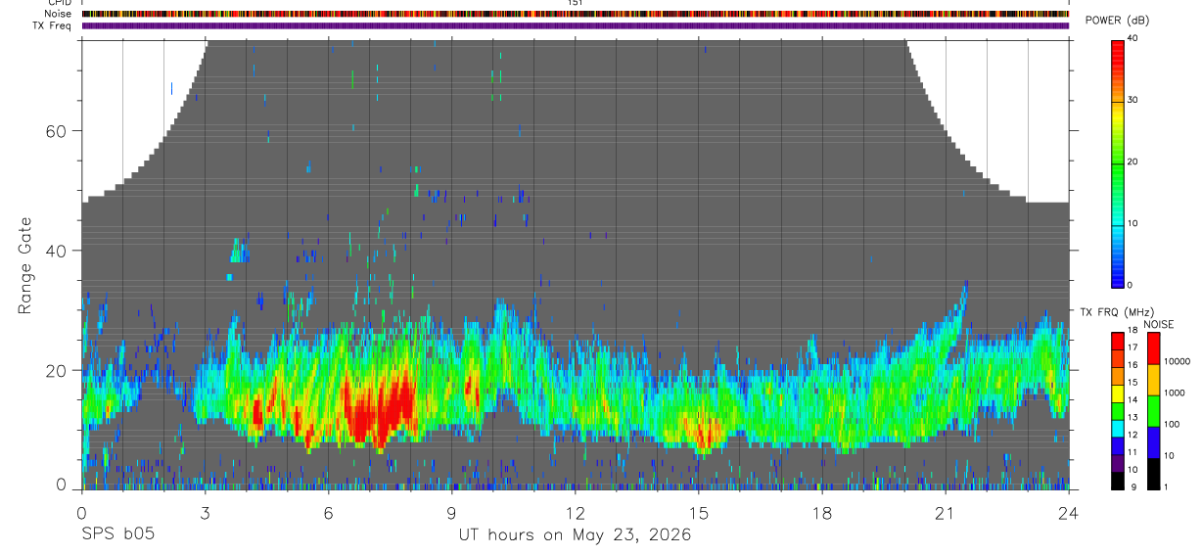Click the hour 24 tick on time axis
The height and width of the screenshot is (555, 1202).
1068,512
